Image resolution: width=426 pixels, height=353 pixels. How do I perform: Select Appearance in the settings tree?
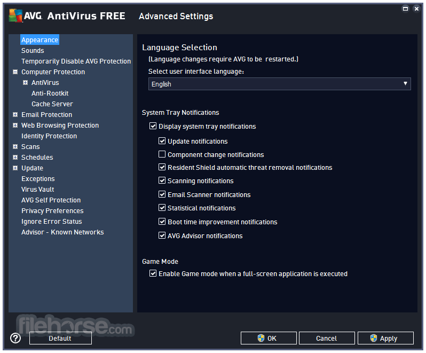coord(40,40)
